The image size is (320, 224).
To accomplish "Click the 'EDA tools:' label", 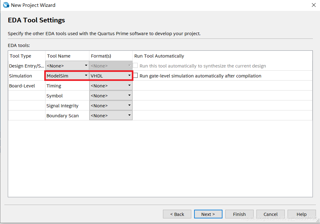I will (x=19, y=45).
